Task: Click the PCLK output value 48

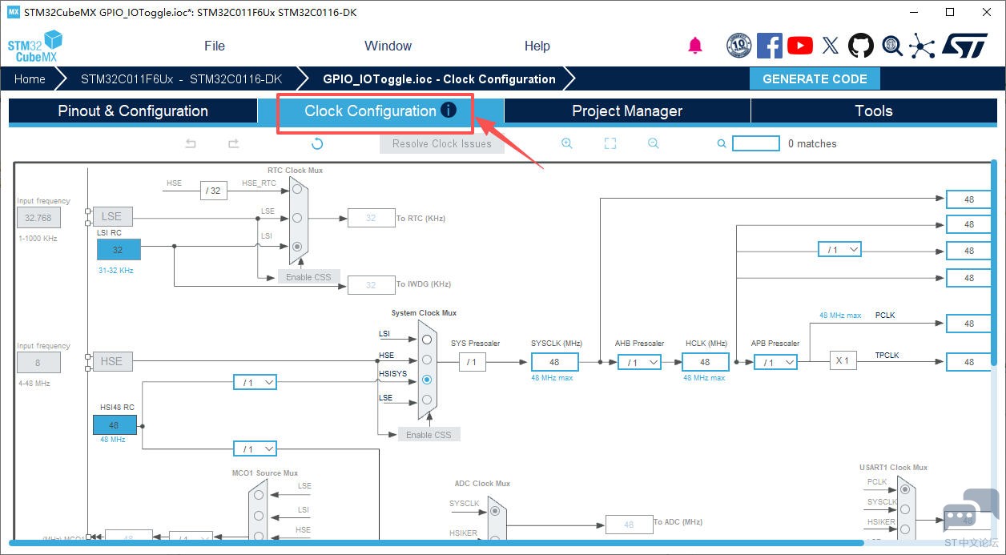Action: coord(969,324)
